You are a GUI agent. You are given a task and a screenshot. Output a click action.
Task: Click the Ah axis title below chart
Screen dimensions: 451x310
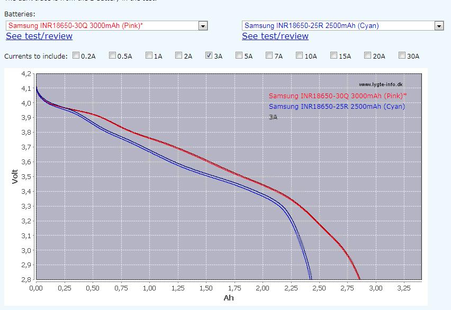229,298
